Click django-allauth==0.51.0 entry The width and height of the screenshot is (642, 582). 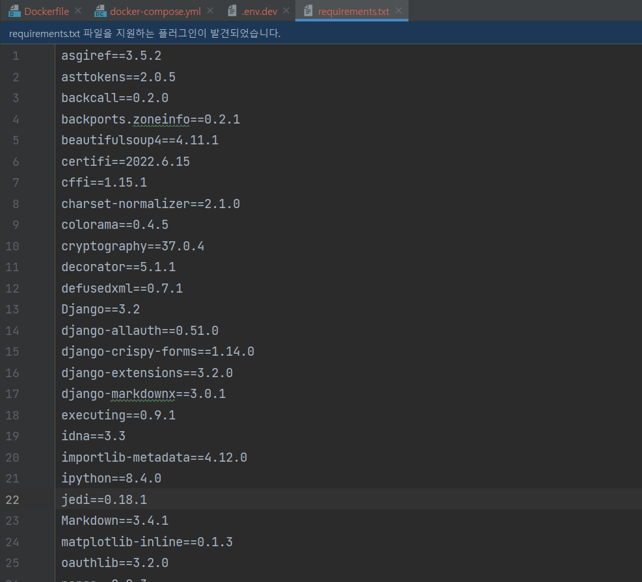(140, 331)
